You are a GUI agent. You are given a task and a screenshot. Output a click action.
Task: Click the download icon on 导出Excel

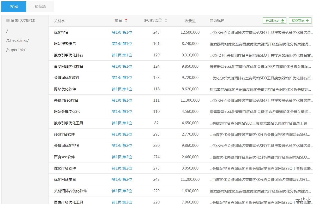tap(282, 21)
